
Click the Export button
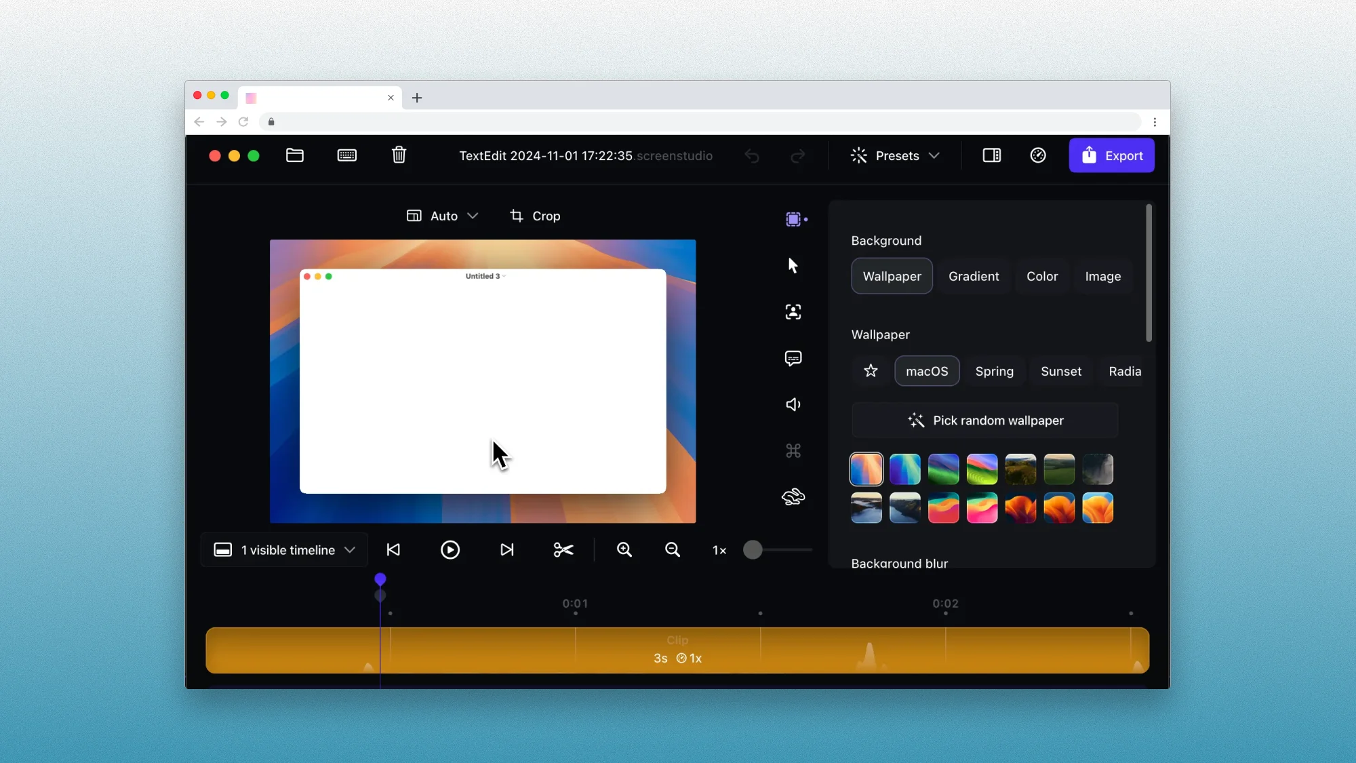pos(1111,155)
